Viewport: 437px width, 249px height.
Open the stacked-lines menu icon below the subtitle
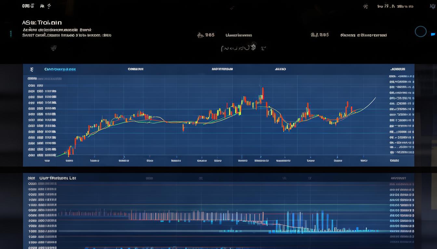click(x=54, y=48)
